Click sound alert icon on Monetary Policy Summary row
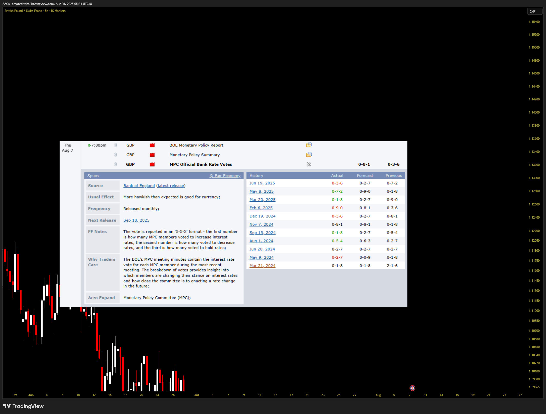The height and width of the screenshot is (414, 546). coord(116,155)
